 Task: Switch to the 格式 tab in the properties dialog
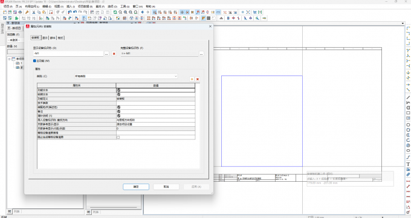(x=60, y=38)
